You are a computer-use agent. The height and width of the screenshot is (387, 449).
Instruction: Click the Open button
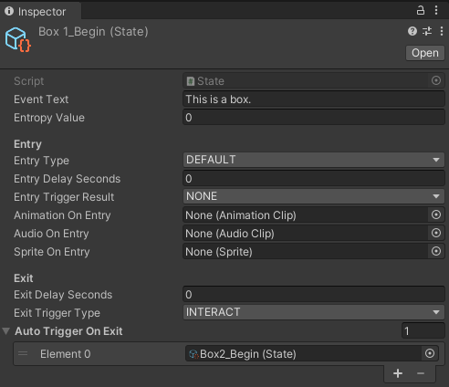pos(425,53)
